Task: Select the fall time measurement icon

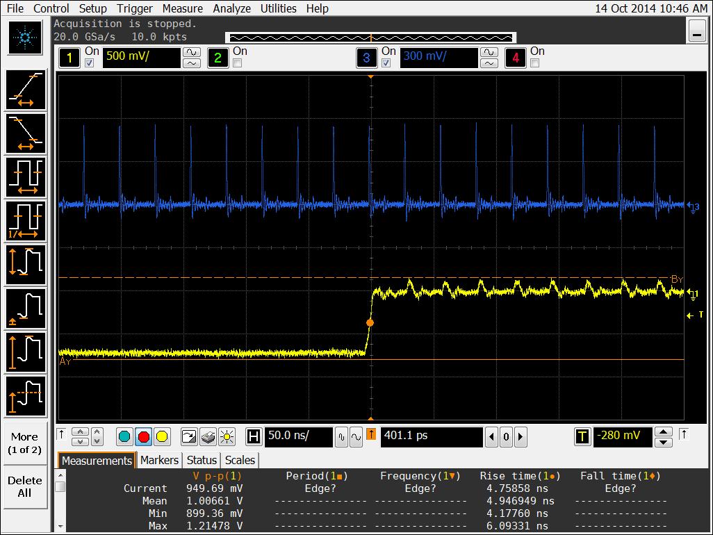Action: pos(26,133)
